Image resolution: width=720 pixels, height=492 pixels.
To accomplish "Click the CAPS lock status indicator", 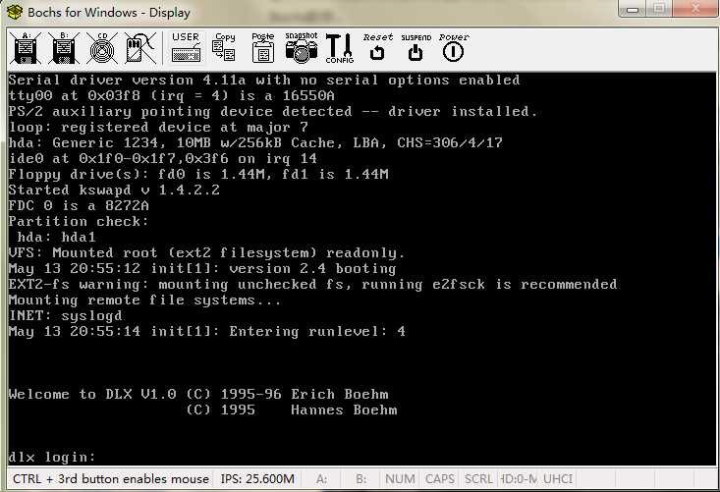I will (x=439, y=479).
